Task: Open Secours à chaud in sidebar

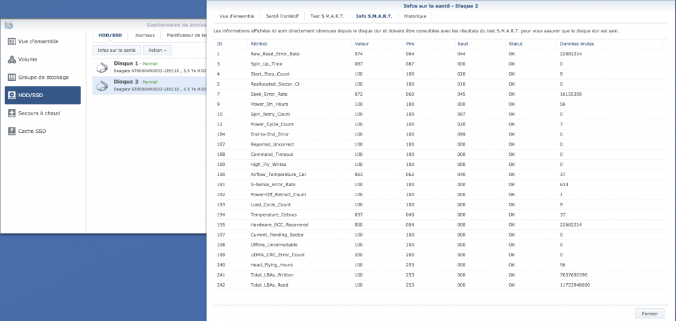Action: (43, 113)
